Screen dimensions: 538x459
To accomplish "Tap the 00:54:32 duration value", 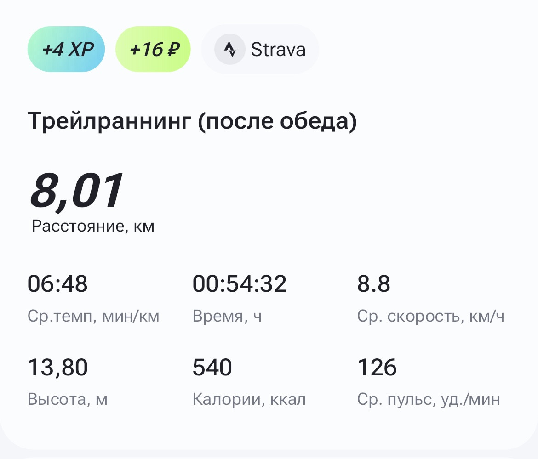I will point(240,284).
